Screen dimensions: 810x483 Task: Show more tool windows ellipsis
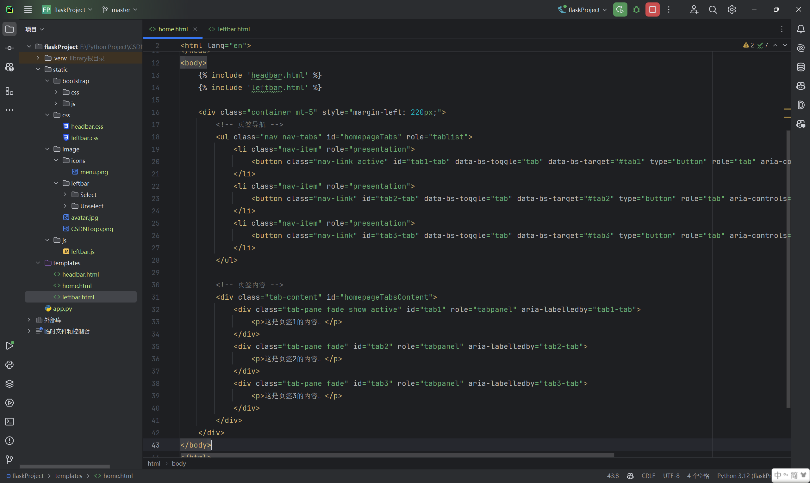pos(9,110)
